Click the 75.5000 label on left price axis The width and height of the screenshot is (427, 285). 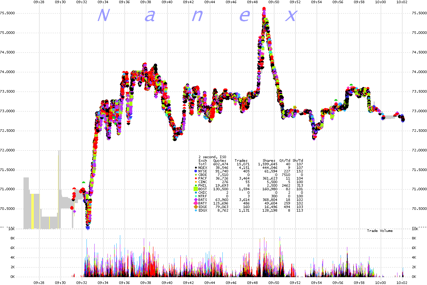8,14
